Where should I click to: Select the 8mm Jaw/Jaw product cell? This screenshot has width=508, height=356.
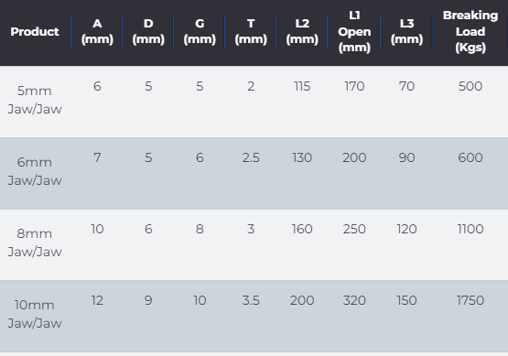tap(35, 243)
